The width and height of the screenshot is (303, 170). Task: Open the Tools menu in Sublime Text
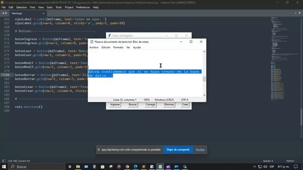pyautogui.click(x=59, y=8)
